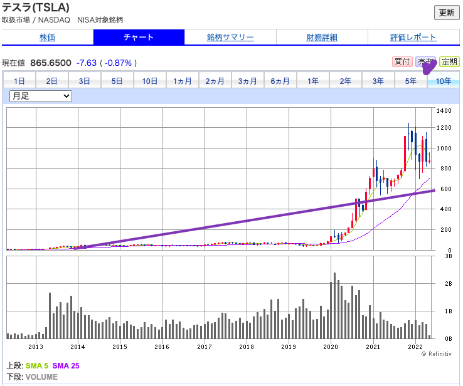Select the 1日 chart period

[19, 81]
